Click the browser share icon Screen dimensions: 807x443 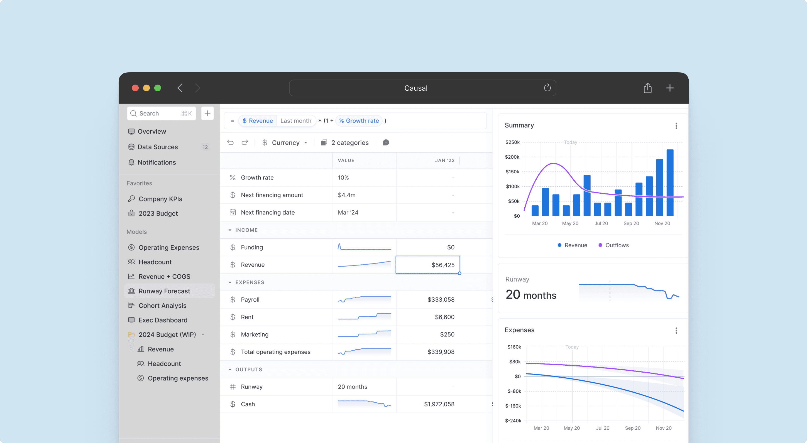[x=647, y=88]
